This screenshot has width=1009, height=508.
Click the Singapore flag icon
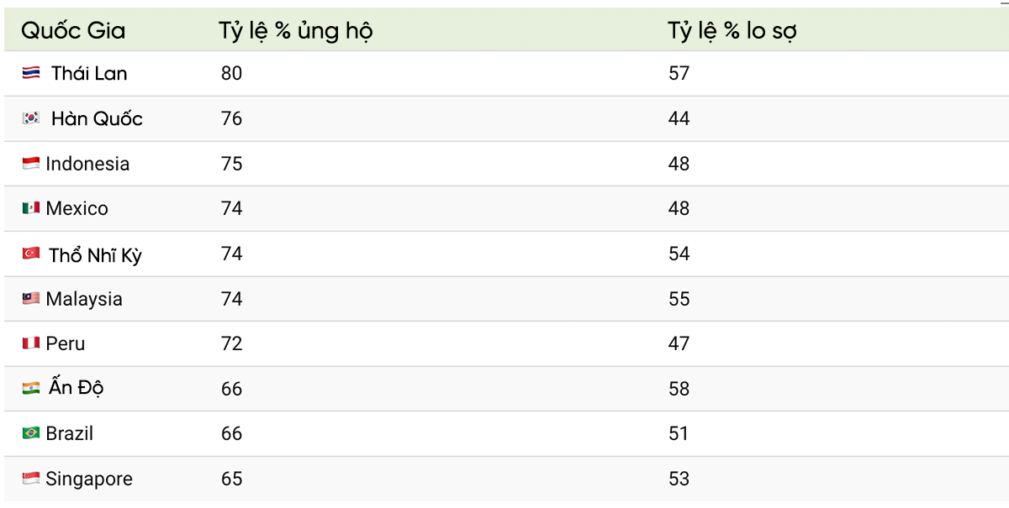31,479
